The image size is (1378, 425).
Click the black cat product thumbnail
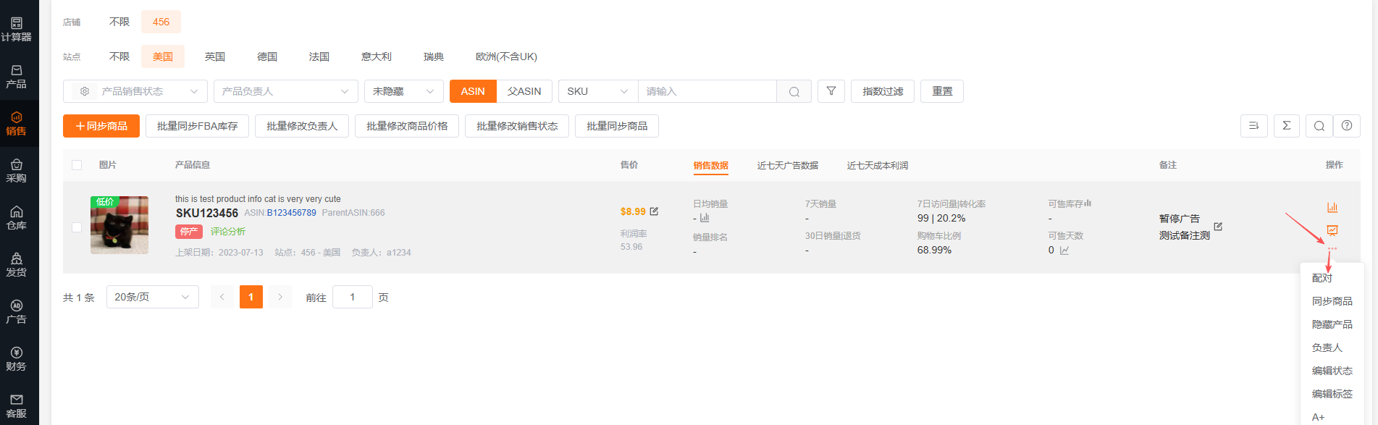click(119, 225)
